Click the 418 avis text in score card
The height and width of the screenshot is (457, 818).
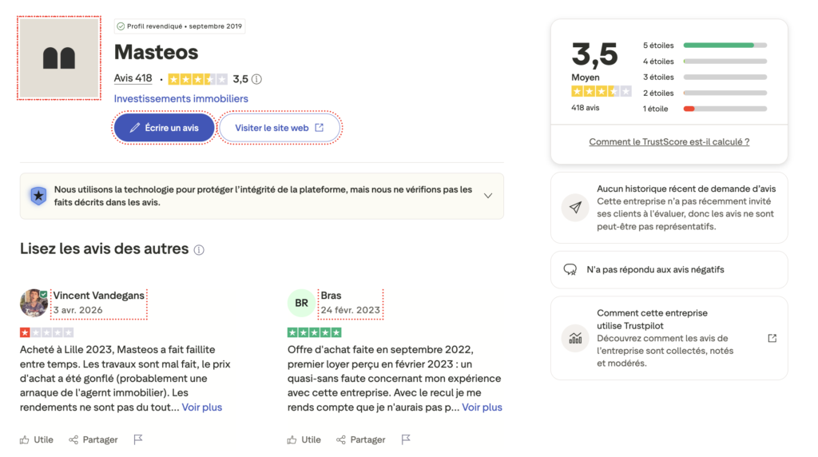(586, 108)
